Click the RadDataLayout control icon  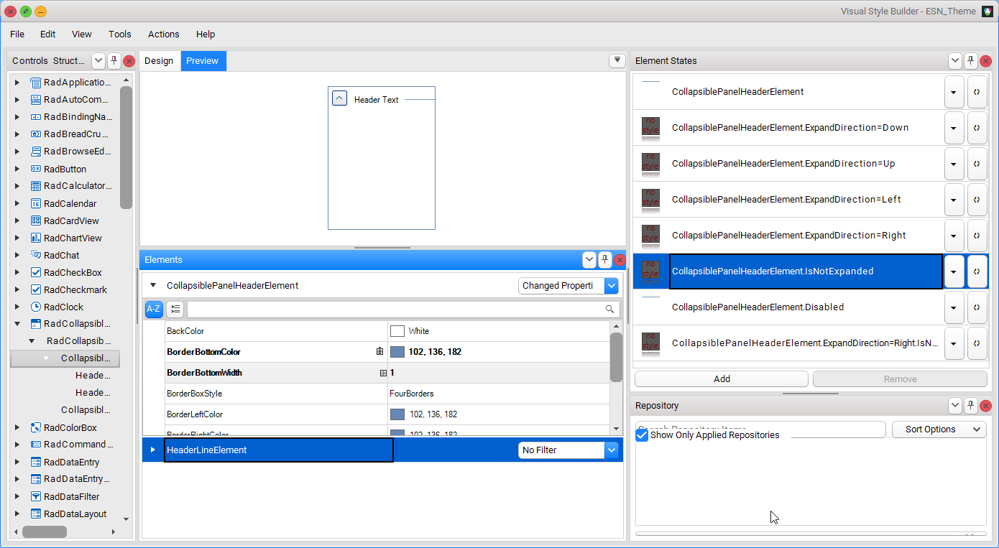click(x=36, y=514)
